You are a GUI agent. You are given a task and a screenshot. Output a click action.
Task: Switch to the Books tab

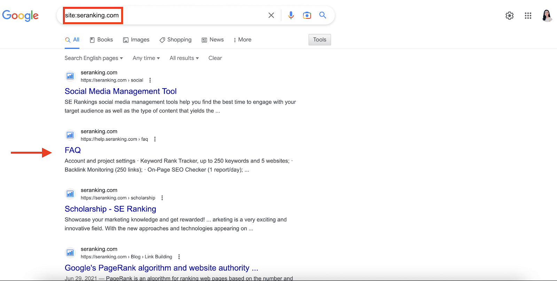[101, 40]
